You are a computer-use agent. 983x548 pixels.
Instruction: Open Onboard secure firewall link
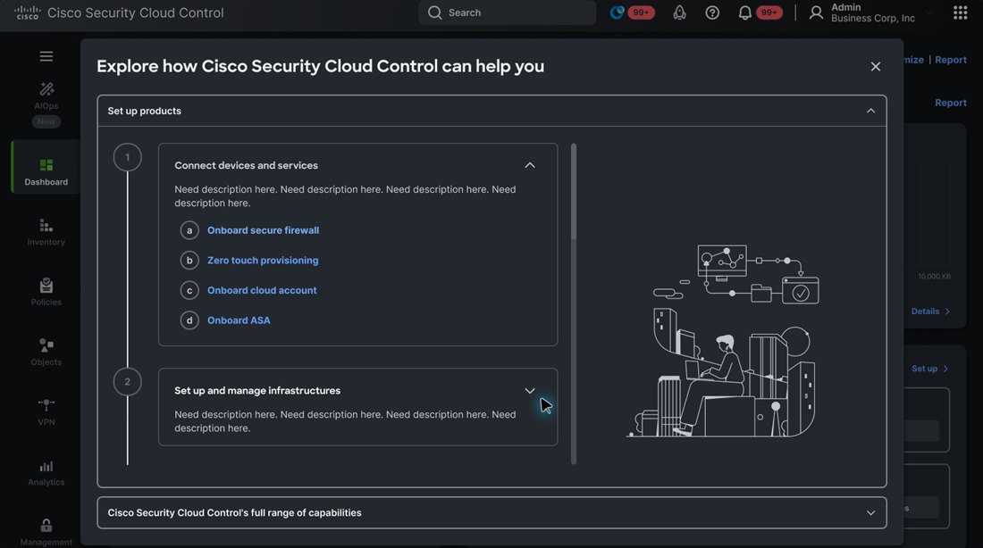point(264,230)
